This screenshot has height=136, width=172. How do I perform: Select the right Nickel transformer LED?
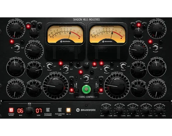(101, 80)
